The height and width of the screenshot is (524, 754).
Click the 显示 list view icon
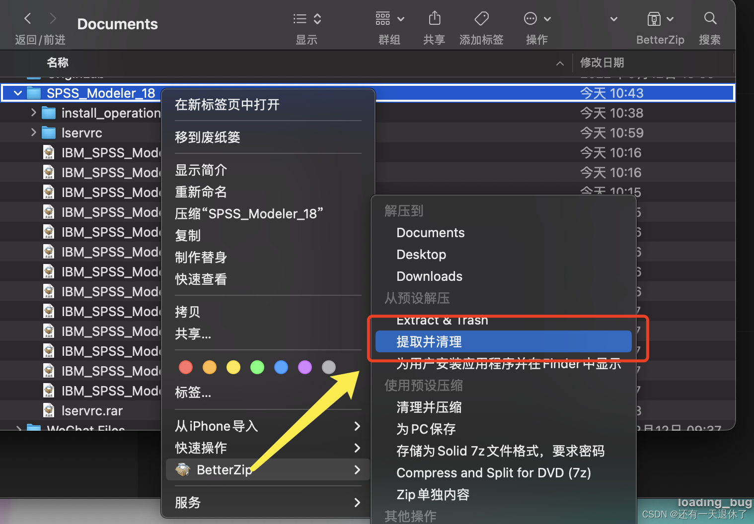pyautogui.click(x=300, y=18)
